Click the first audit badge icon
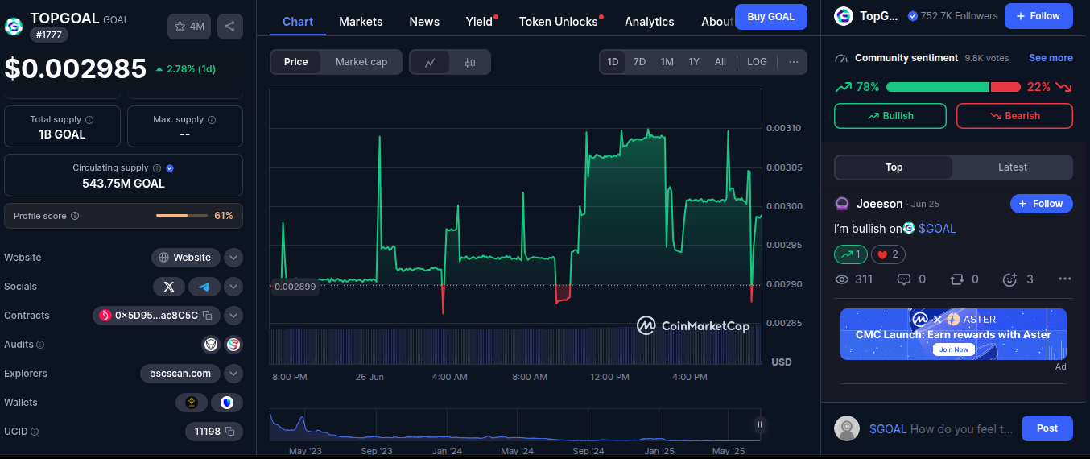 coord(211,345)
